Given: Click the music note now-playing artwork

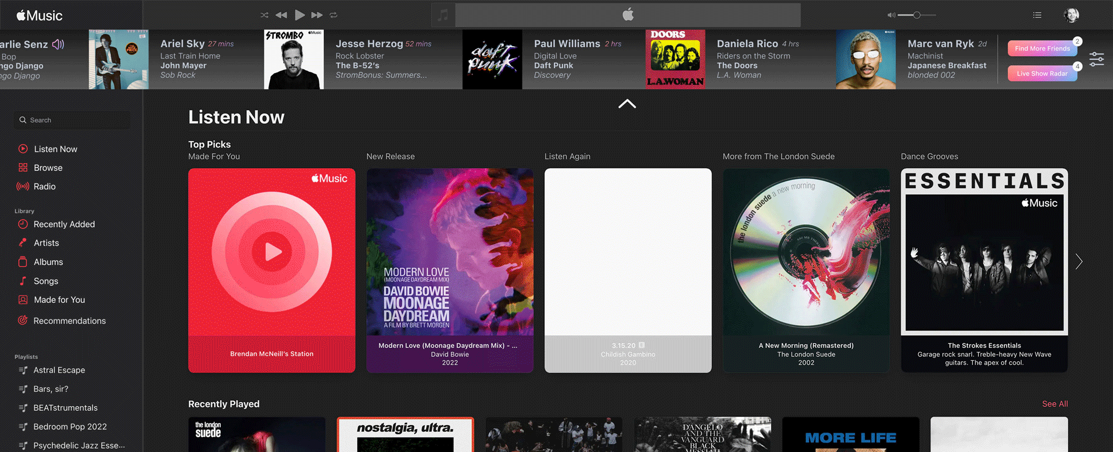Looking at the screenshot, I should (x=443, y=15).
